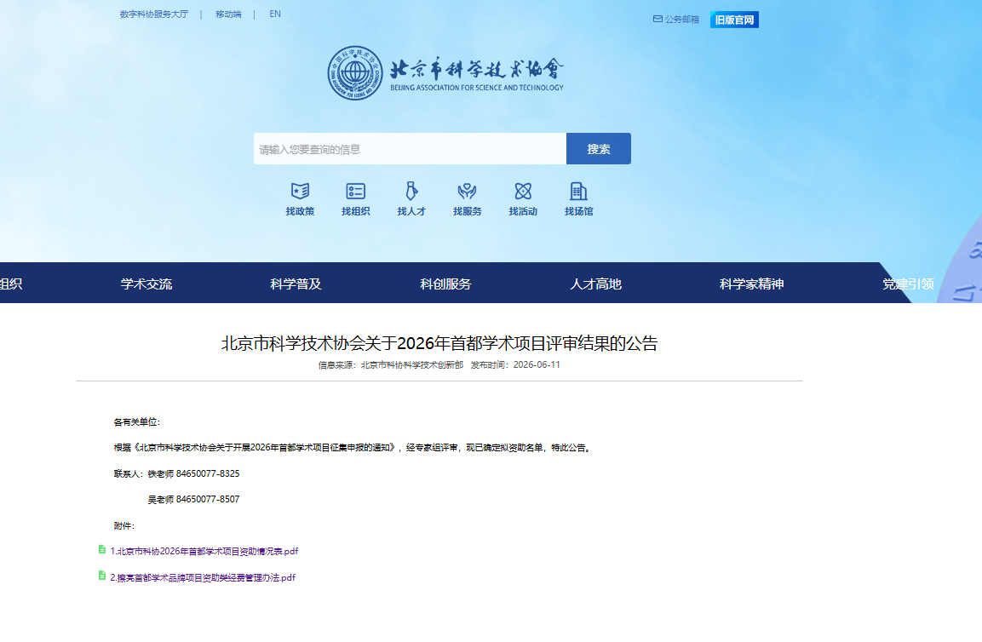Switch to the EN language link
This screenshot has width=982, height=642.
(275, 14)
